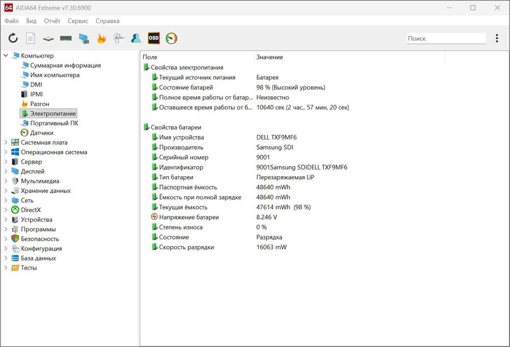Screen dimensions: 510x347
Task: Expand the Операционная система node
Action: (x=6, y=152)
